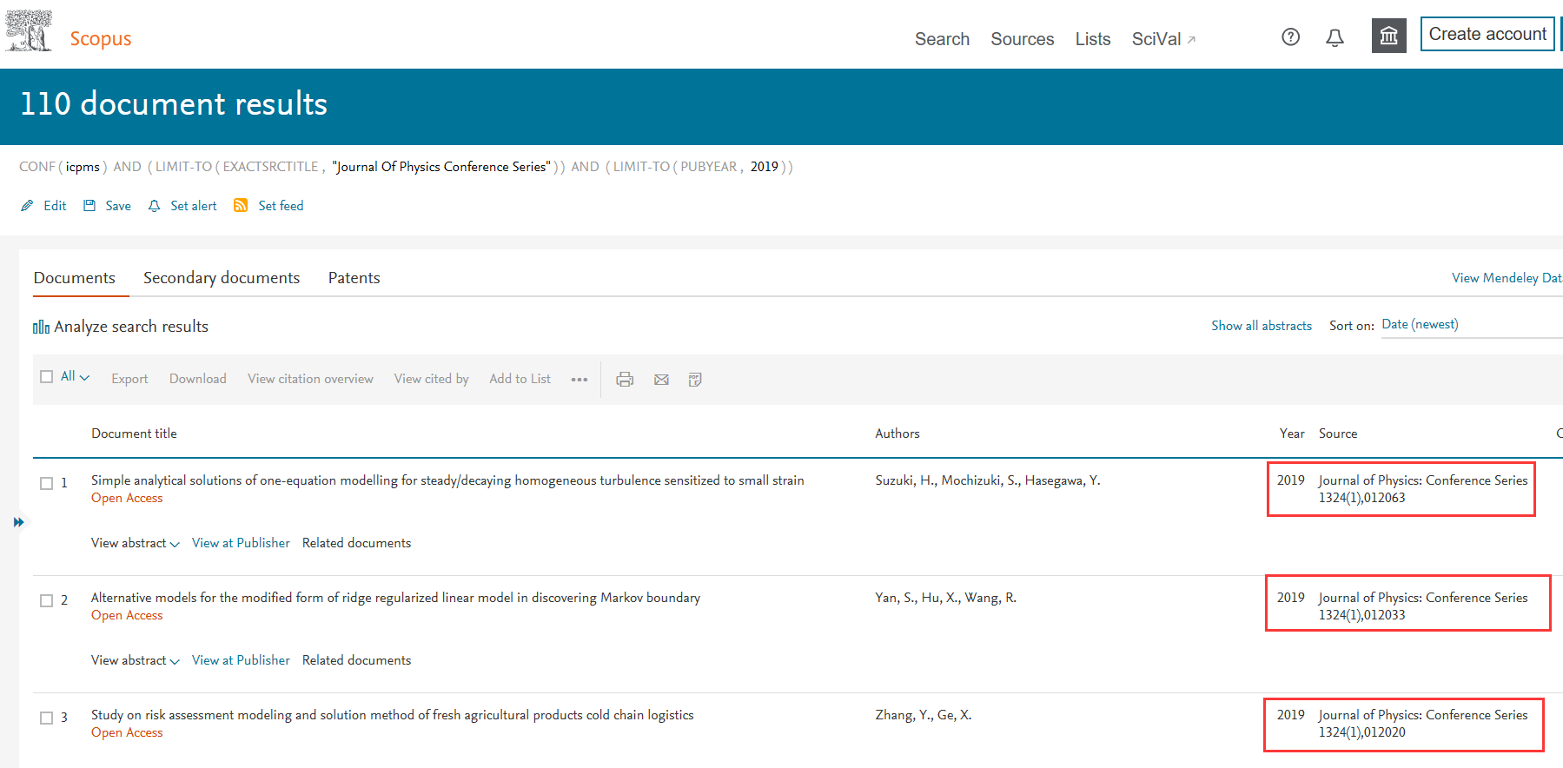
Task: Click the Set feed RSS icon
Action: [241, 205]
